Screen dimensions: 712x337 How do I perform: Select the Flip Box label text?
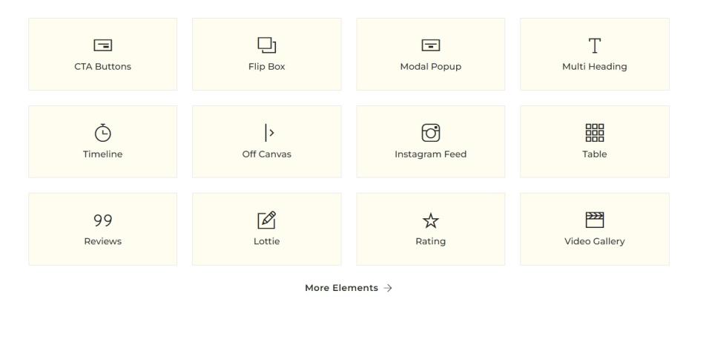click(x=267, y=67)
